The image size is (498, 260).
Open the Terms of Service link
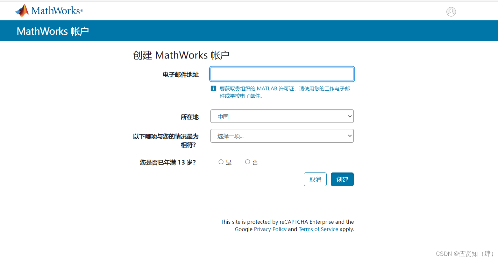[x=318, y=229]
